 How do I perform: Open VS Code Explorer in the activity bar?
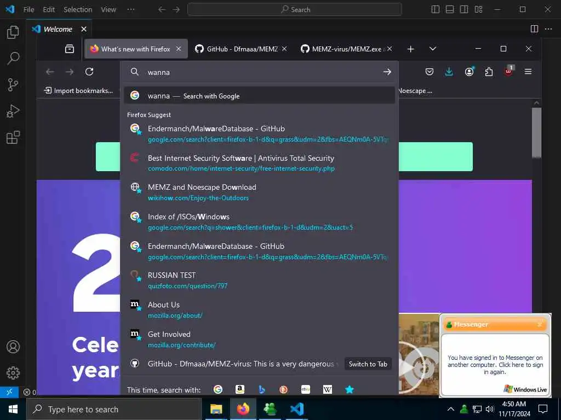point(13,32)
